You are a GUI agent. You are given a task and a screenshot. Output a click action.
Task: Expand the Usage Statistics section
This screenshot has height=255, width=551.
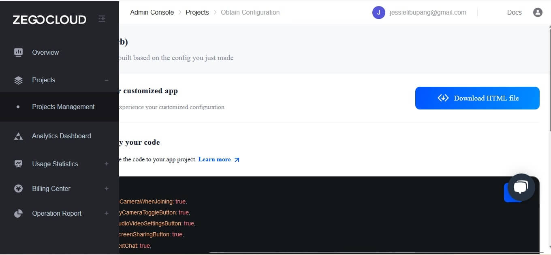[106, 164]
